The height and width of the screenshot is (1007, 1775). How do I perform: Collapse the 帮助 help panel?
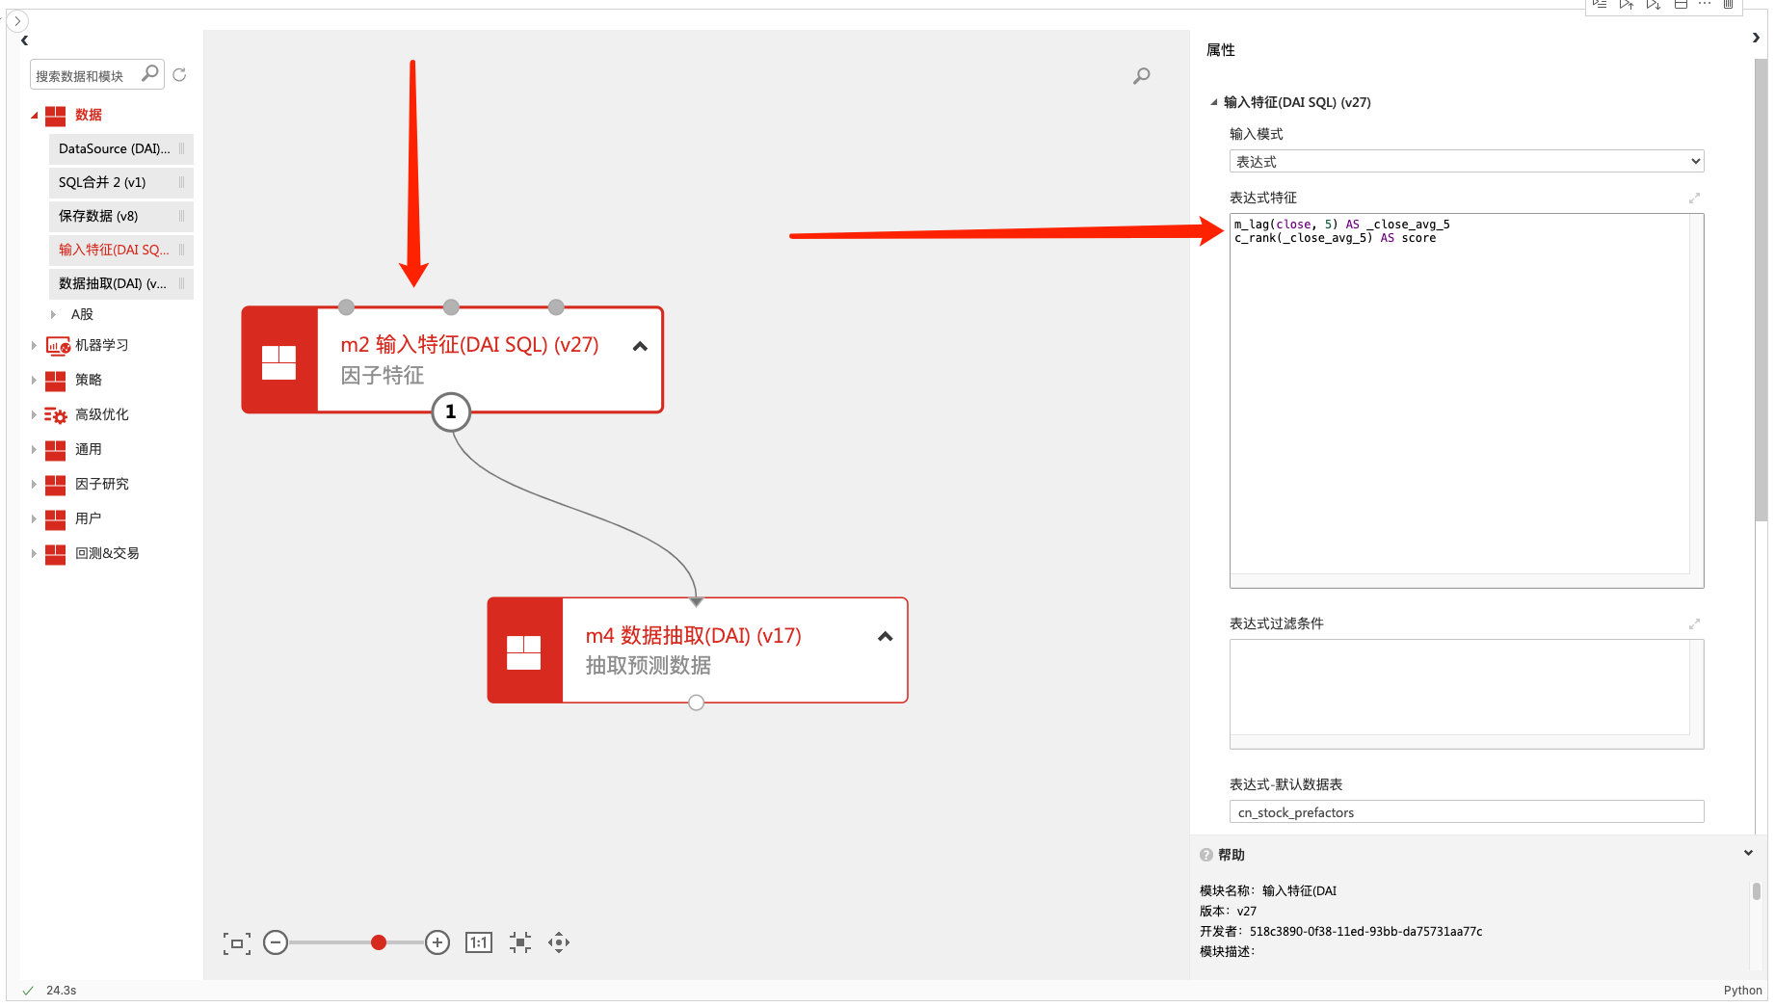tap(1748, 854)
